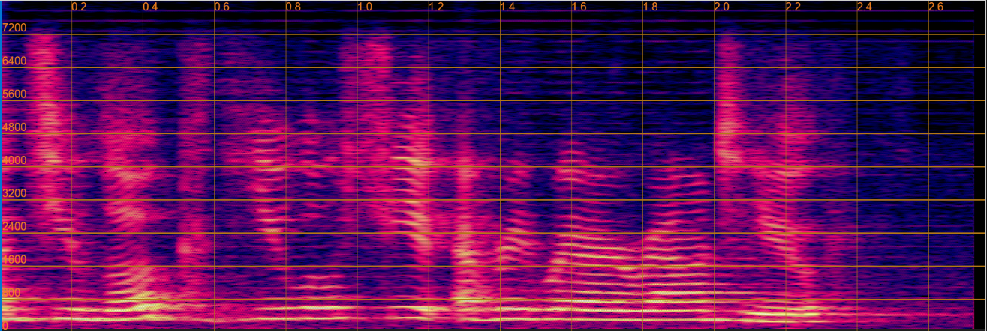987x331 pixels.
Task: Select the 1.0 second time marker
Action: (x=364, y=7)
